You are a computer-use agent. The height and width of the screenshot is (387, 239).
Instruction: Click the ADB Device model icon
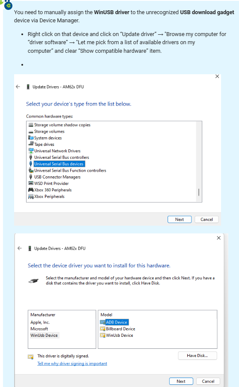(103, 322)
